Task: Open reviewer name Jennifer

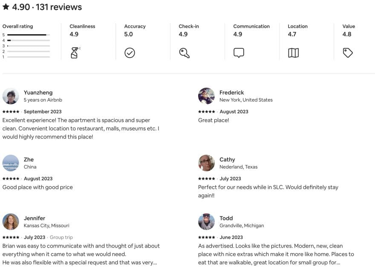Action: [35, 218]
